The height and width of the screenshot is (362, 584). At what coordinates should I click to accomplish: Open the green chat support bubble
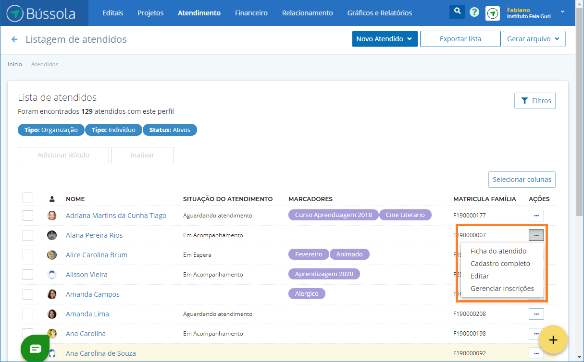tap(36, 348)
